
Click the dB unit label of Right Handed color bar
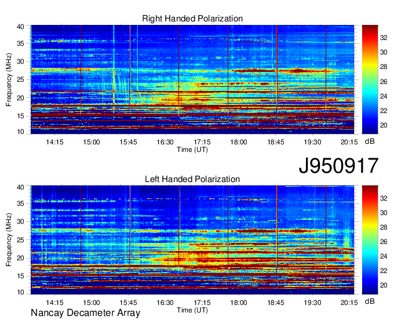[370, 141]
